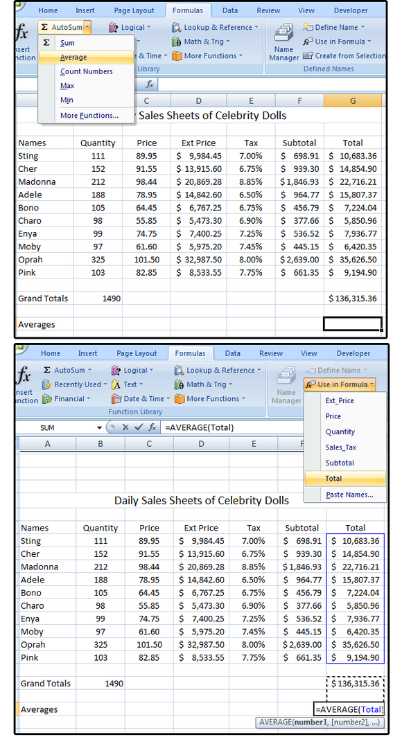Click the Name Manager icon in the lower window

tap(286, 376)
